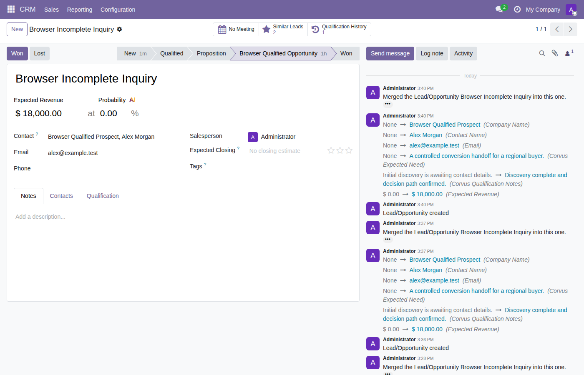Schedule an Activity from chatter
The image size is (584, 375).
(463, 53)
